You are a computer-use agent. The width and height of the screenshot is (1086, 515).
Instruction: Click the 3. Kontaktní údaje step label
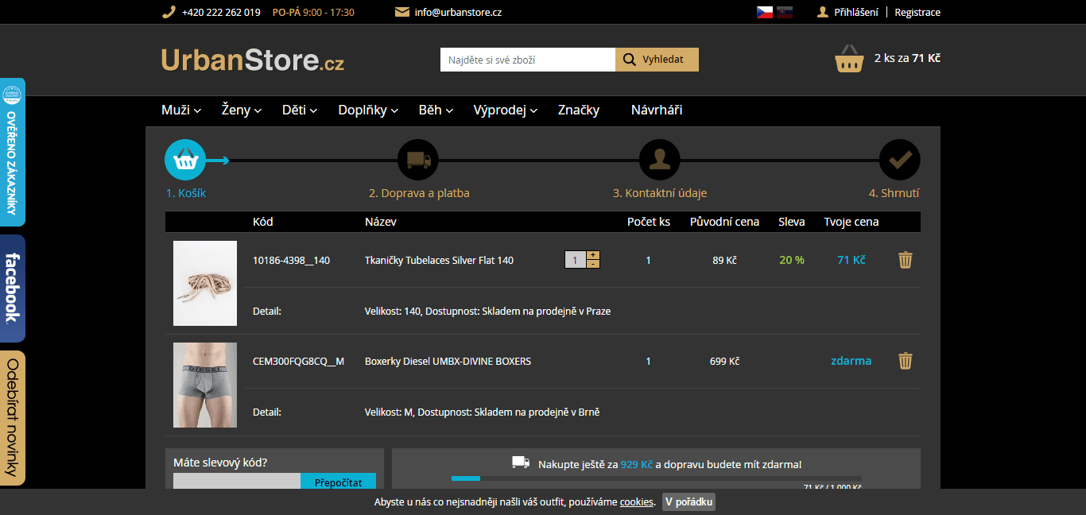tap(660, 193)
